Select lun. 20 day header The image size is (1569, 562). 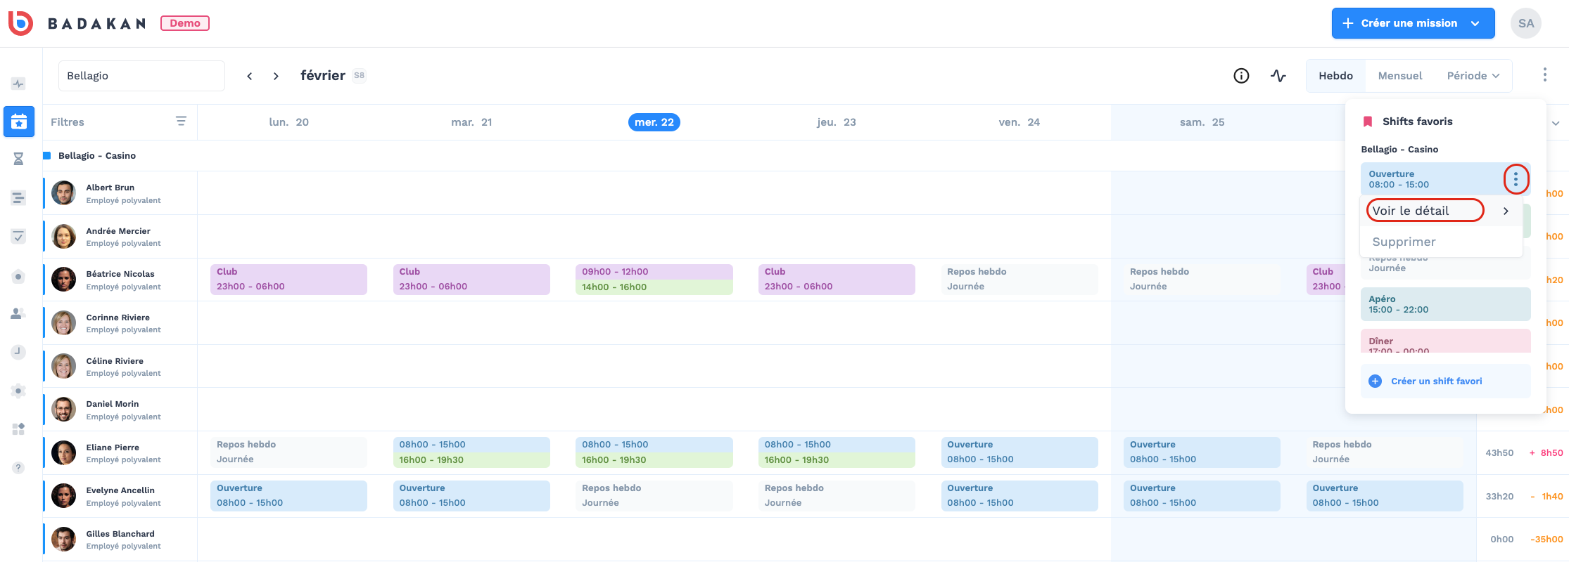[x=289, y=122]
